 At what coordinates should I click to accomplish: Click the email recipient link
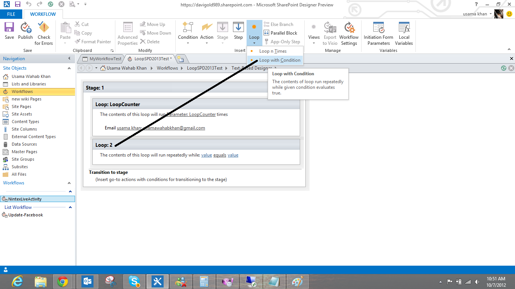[161, 128]
